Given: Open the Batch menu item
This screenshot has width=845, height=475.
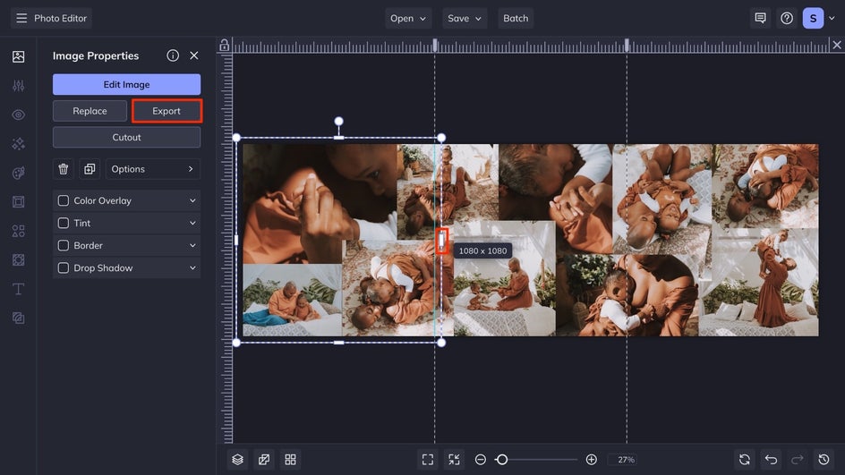Looking at the screenshot, I should click(516, 18).
